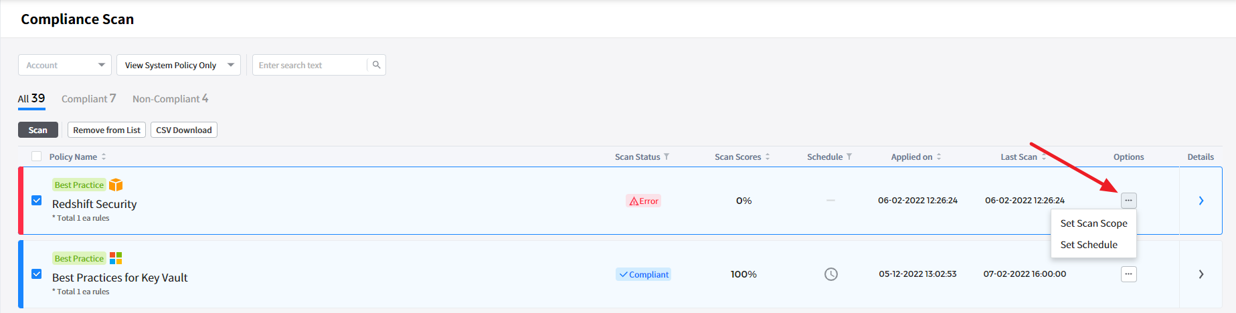The width and height of the screenshot is (1236, 313).
Task: Select Set Schedule menu entry
Action: pos(1089,245)
